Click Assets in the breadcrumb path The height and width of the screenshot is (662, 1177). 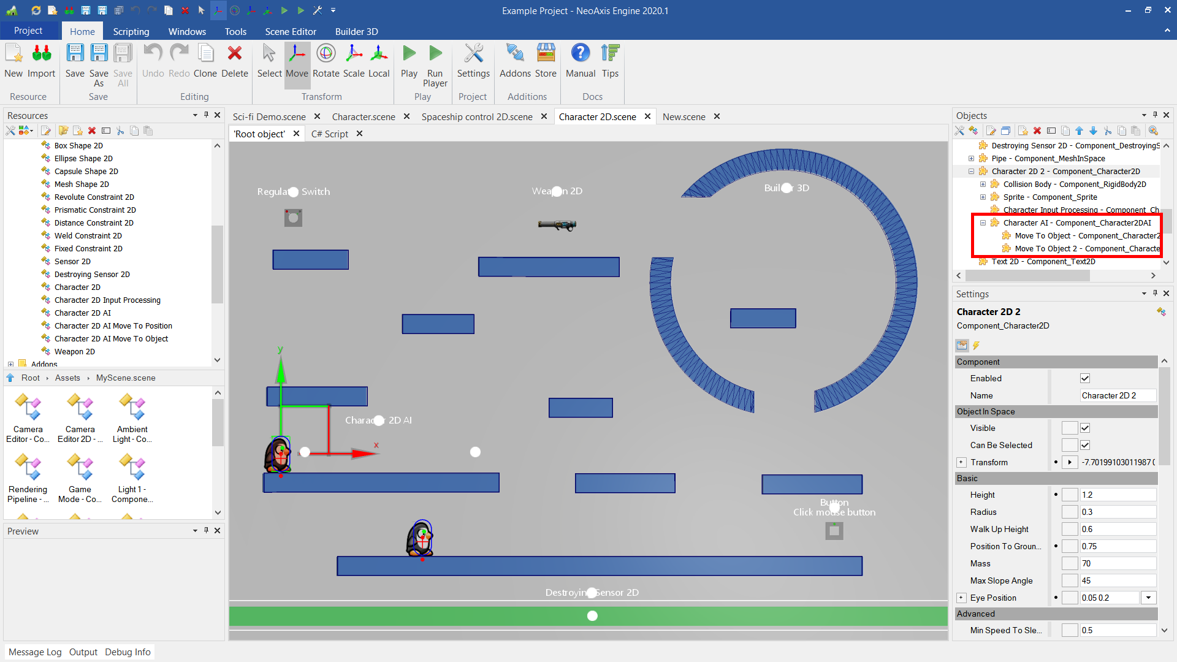(67, 378)
